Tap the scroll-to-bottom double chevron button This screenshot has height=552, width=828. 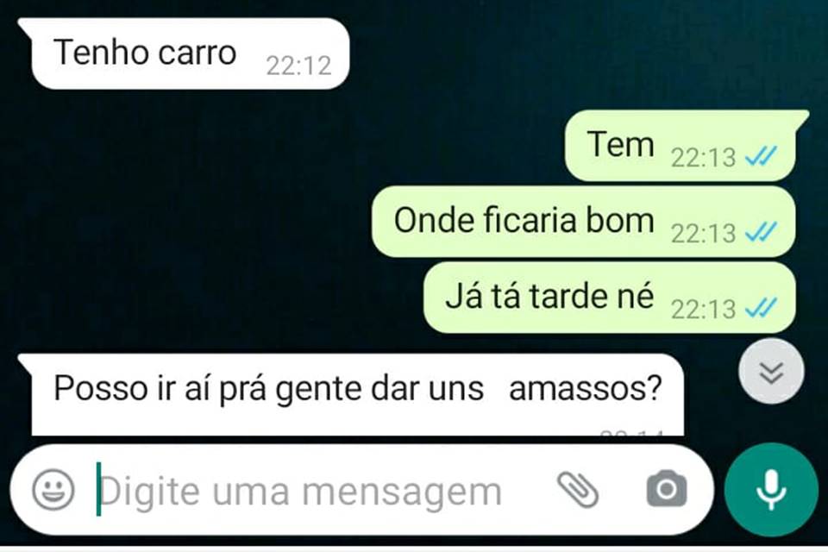(x=771, y=372)
